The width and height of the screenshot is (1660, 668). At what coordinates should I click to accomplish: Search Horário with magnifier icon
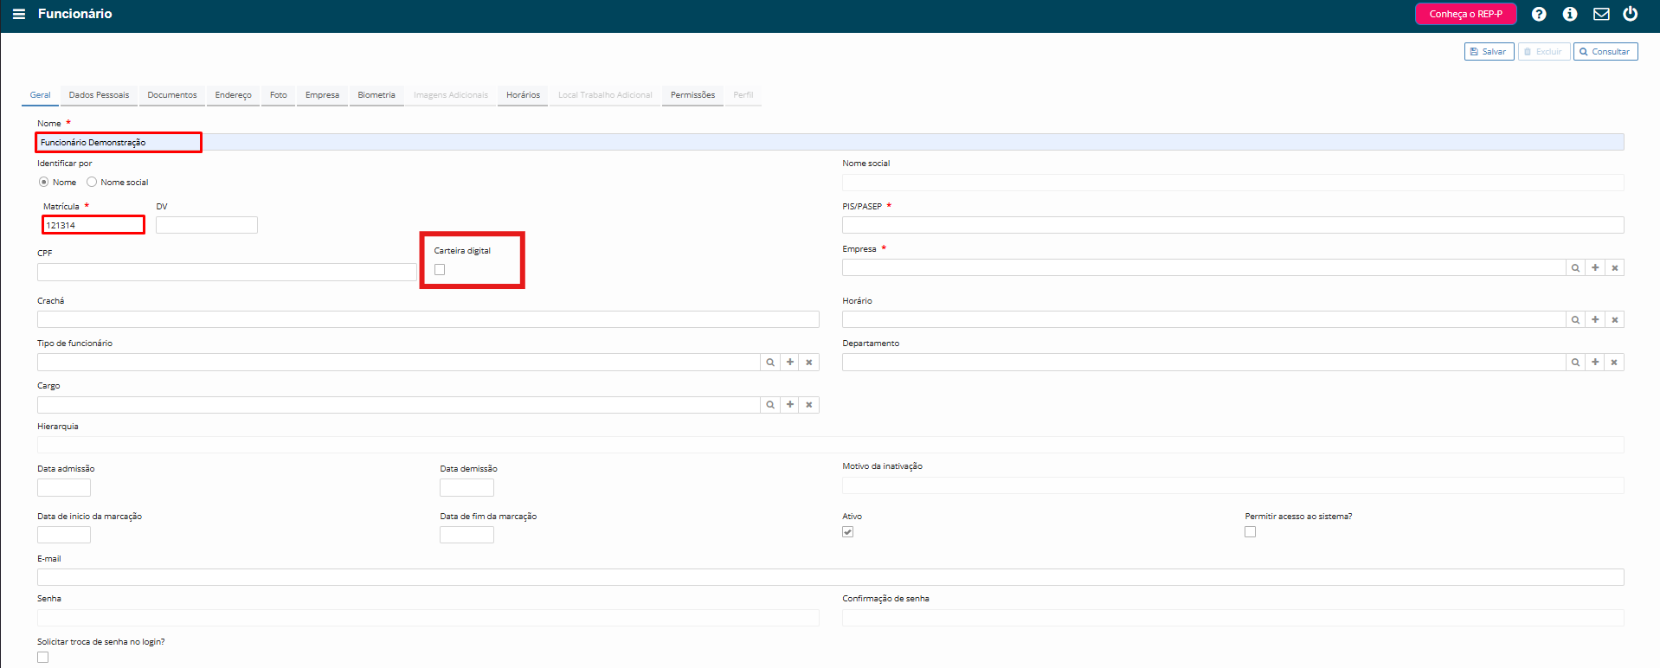tap(1575, 320)
